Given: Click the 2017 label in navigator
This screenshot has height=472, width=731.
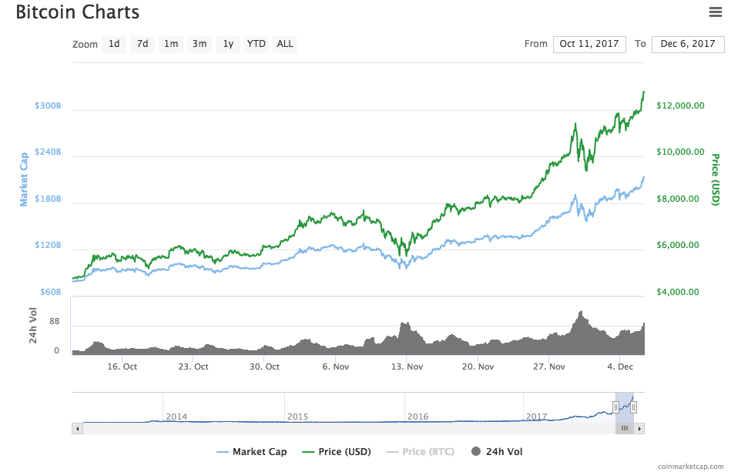Looking at the screenshot, I should (537, 417).
